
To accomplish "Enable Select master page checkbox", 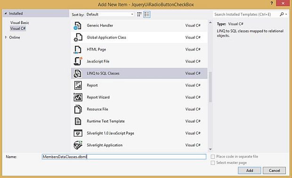I will [213, 163].
